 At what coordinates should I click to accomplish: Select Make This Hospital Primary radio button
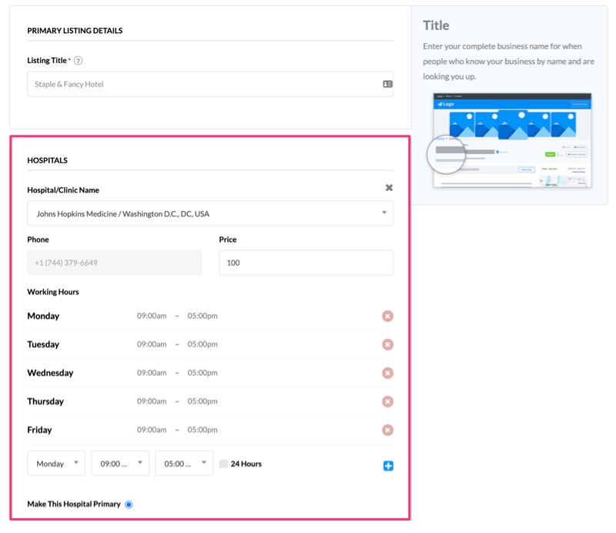(x=129, y=505)
